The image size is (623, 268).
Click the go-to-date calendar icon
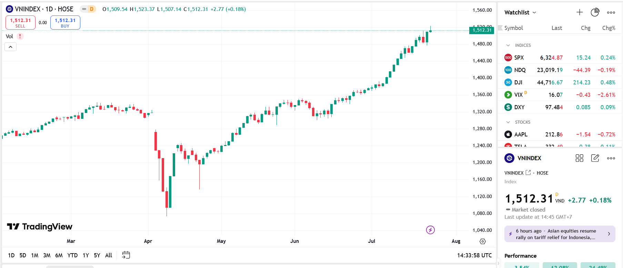(126, 255)
